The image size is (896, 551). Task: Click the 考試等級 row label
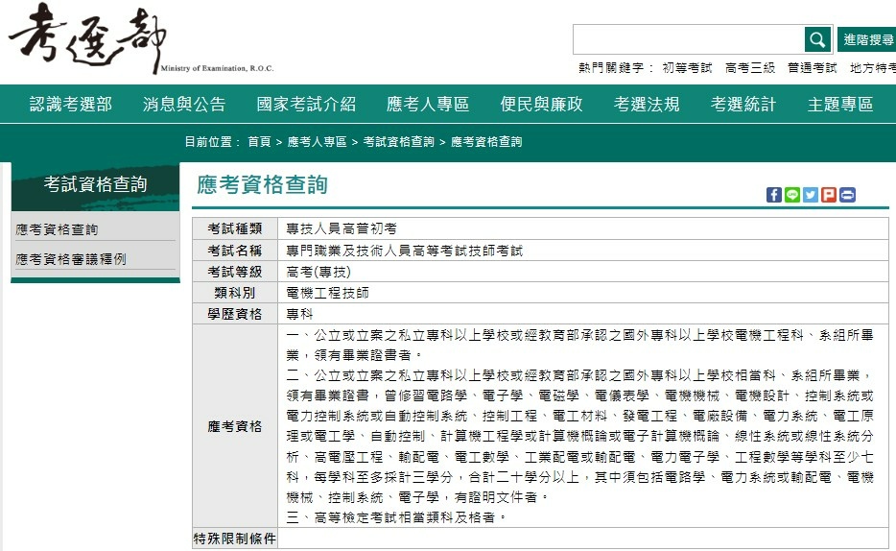pos(235,272)
